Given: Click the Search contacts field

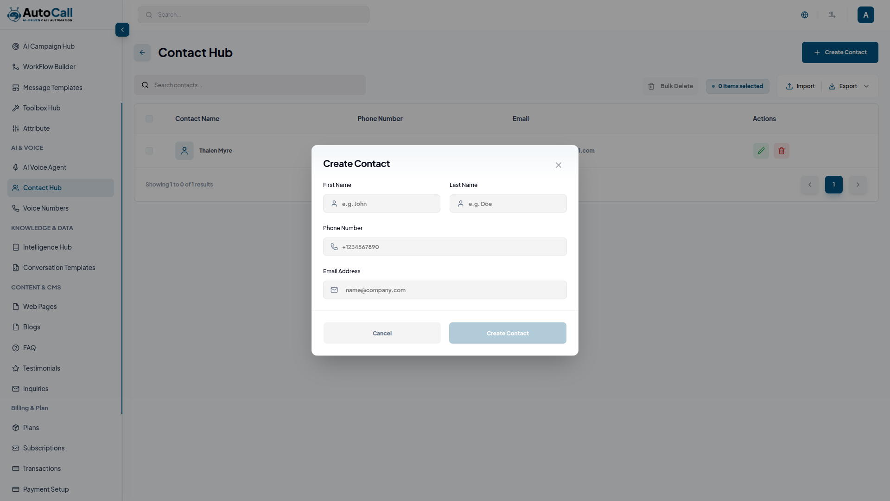Looking at the screenshot, I should (x=250, y=85).
